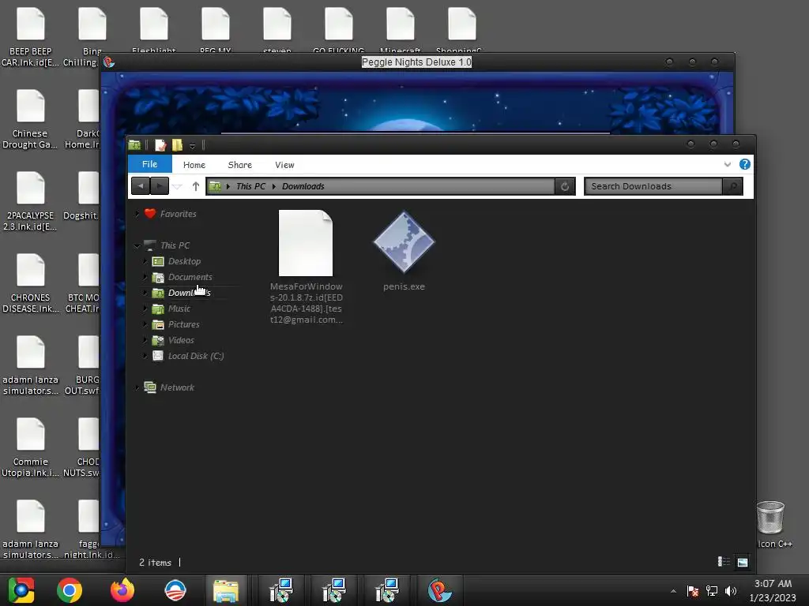Expand the Favorites tree node
This screenshot has height=606, width=809.
click(x=137, y=214)
